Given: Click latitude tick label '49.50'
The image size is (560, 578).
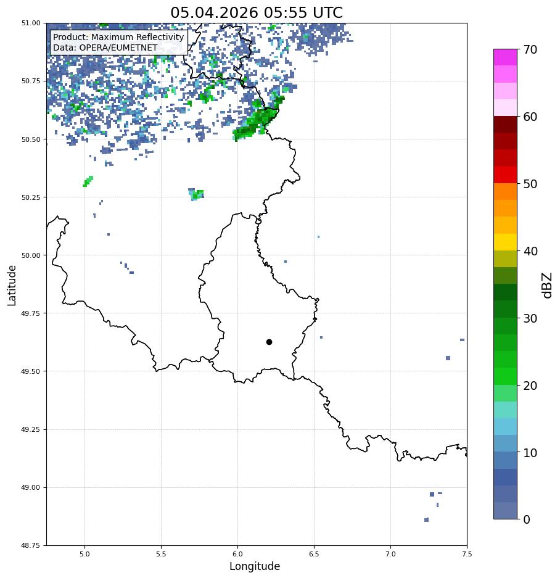Looking at the screenshot, I should (x=31, y=371).
